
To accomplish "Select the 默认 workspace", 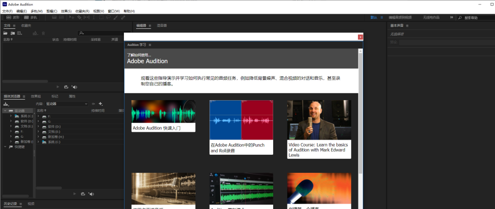I will (374, 17).
